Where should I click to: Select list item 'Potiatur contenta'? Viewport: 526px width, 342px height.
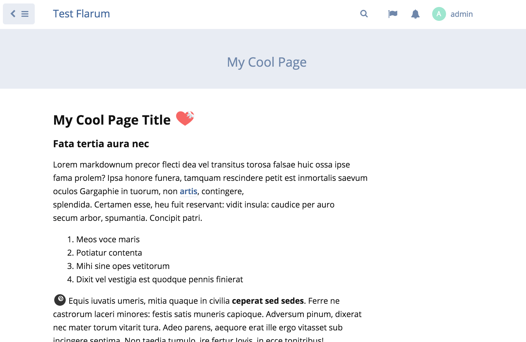pos(109,253)
